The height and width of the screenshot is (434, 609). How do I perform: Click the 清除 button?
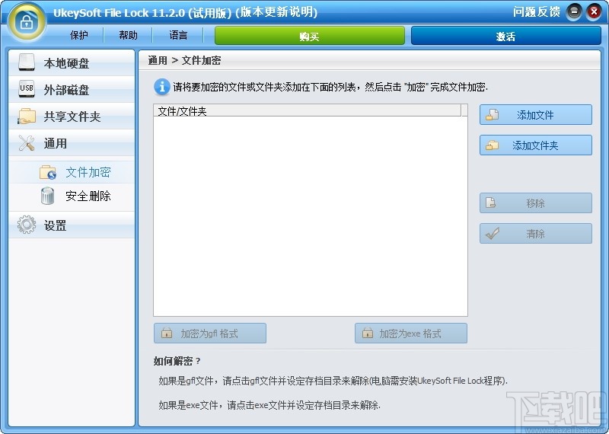pos(536,234)
